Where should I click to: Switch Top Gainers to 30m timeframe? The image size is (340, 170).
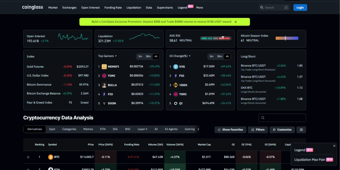click(148, 56)
